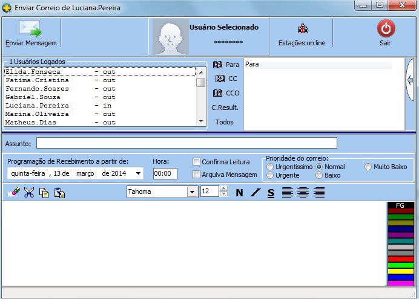Click the eraser clear icon

click(13, 193)
